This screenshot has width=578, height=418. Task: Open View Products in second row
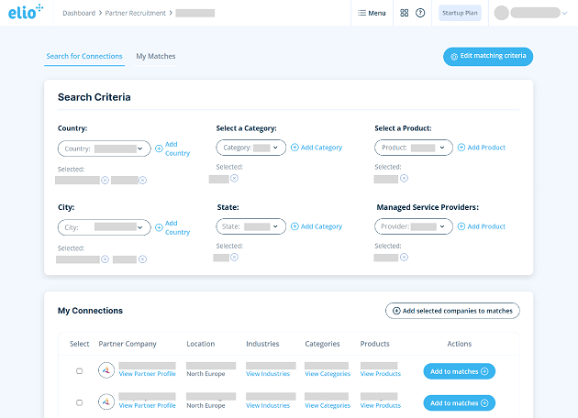click(381, 405)
